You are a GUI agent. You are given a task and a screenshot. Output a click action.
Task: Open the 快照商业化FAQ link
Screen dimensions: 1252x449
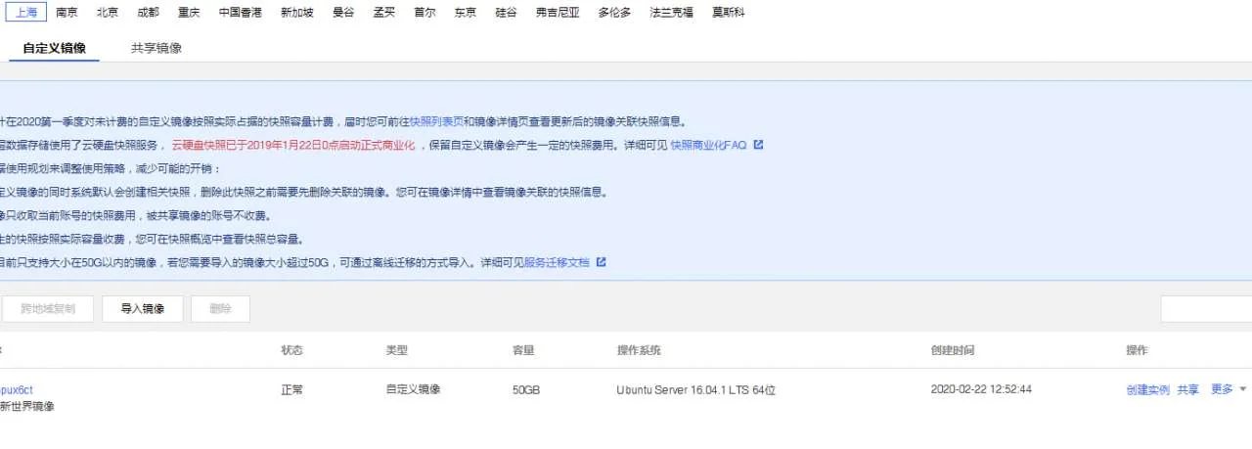tap(708, 145)
